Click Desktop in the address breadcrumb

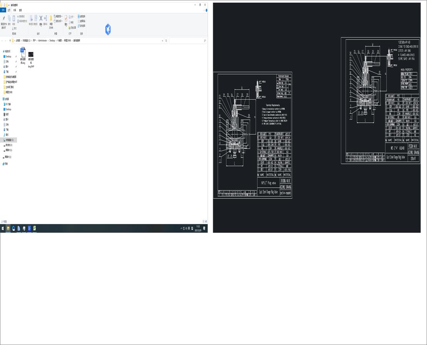coord(52,40)
